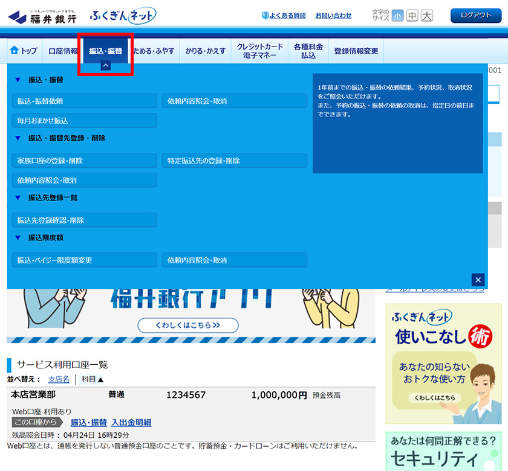Viewport: 508px width, 471px height.
Task: Select 振込・ペイジー限度額変更
Action: 85,260
